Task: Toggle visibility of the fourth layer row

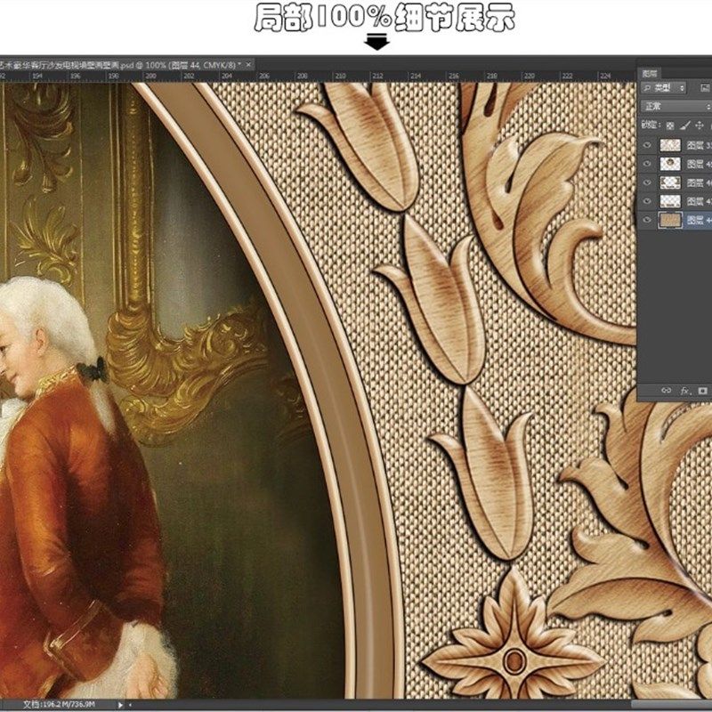Action: [647, 201]
